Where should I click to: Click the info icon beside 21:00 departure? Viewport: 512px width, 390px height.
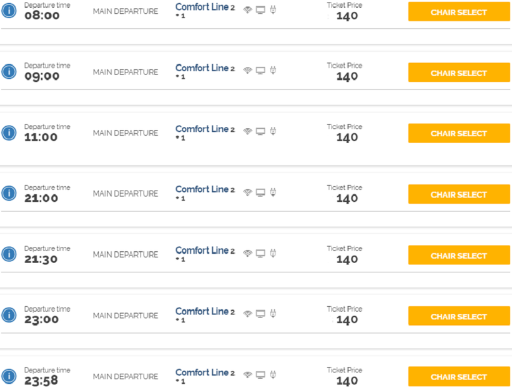pos(9,193)
